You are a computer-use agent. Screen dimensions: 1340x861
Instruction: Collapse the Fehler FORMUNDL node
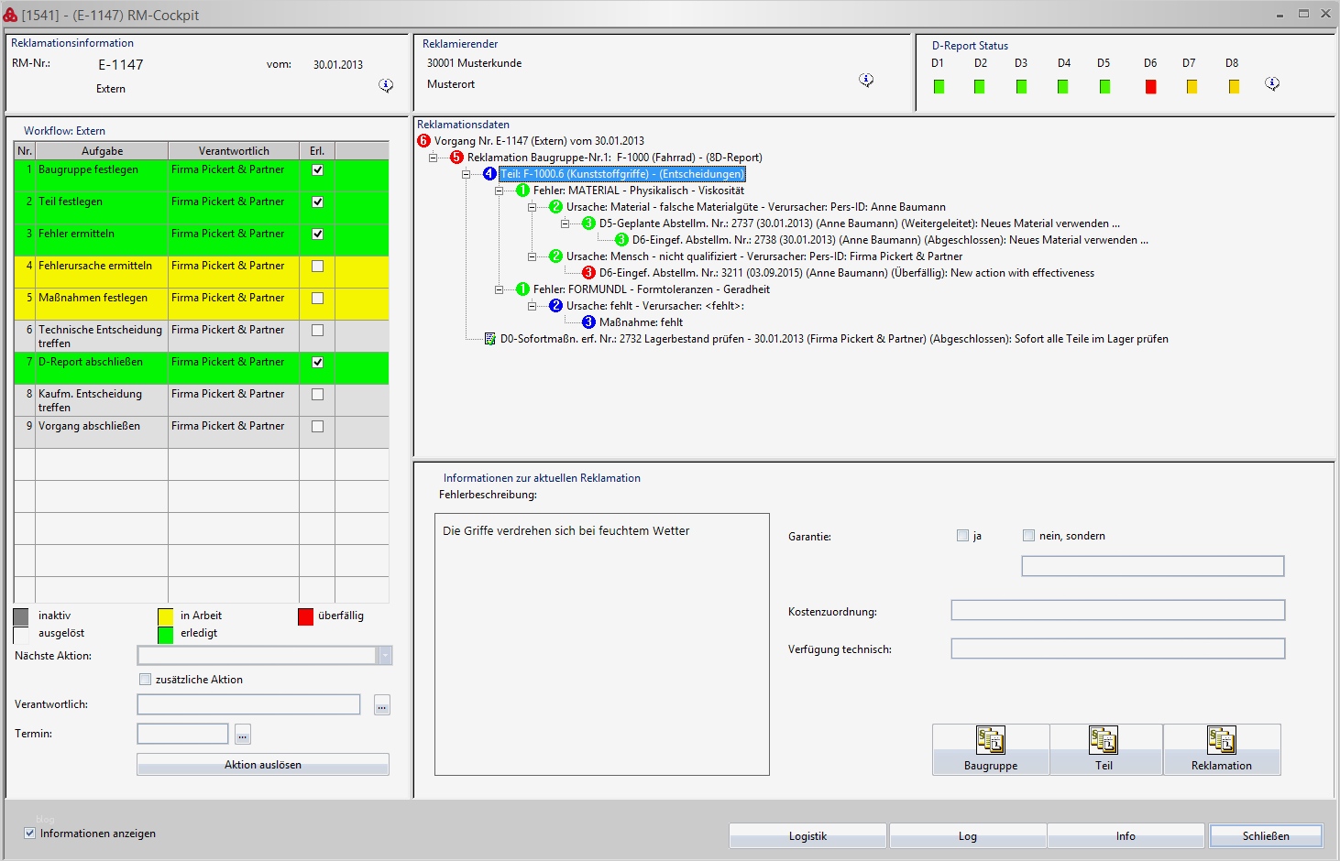500,289
